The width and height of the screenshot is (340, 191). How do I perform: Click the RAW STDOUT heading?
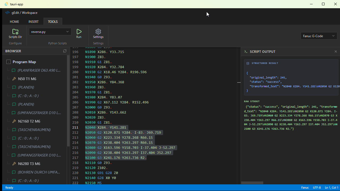[252, 101]
